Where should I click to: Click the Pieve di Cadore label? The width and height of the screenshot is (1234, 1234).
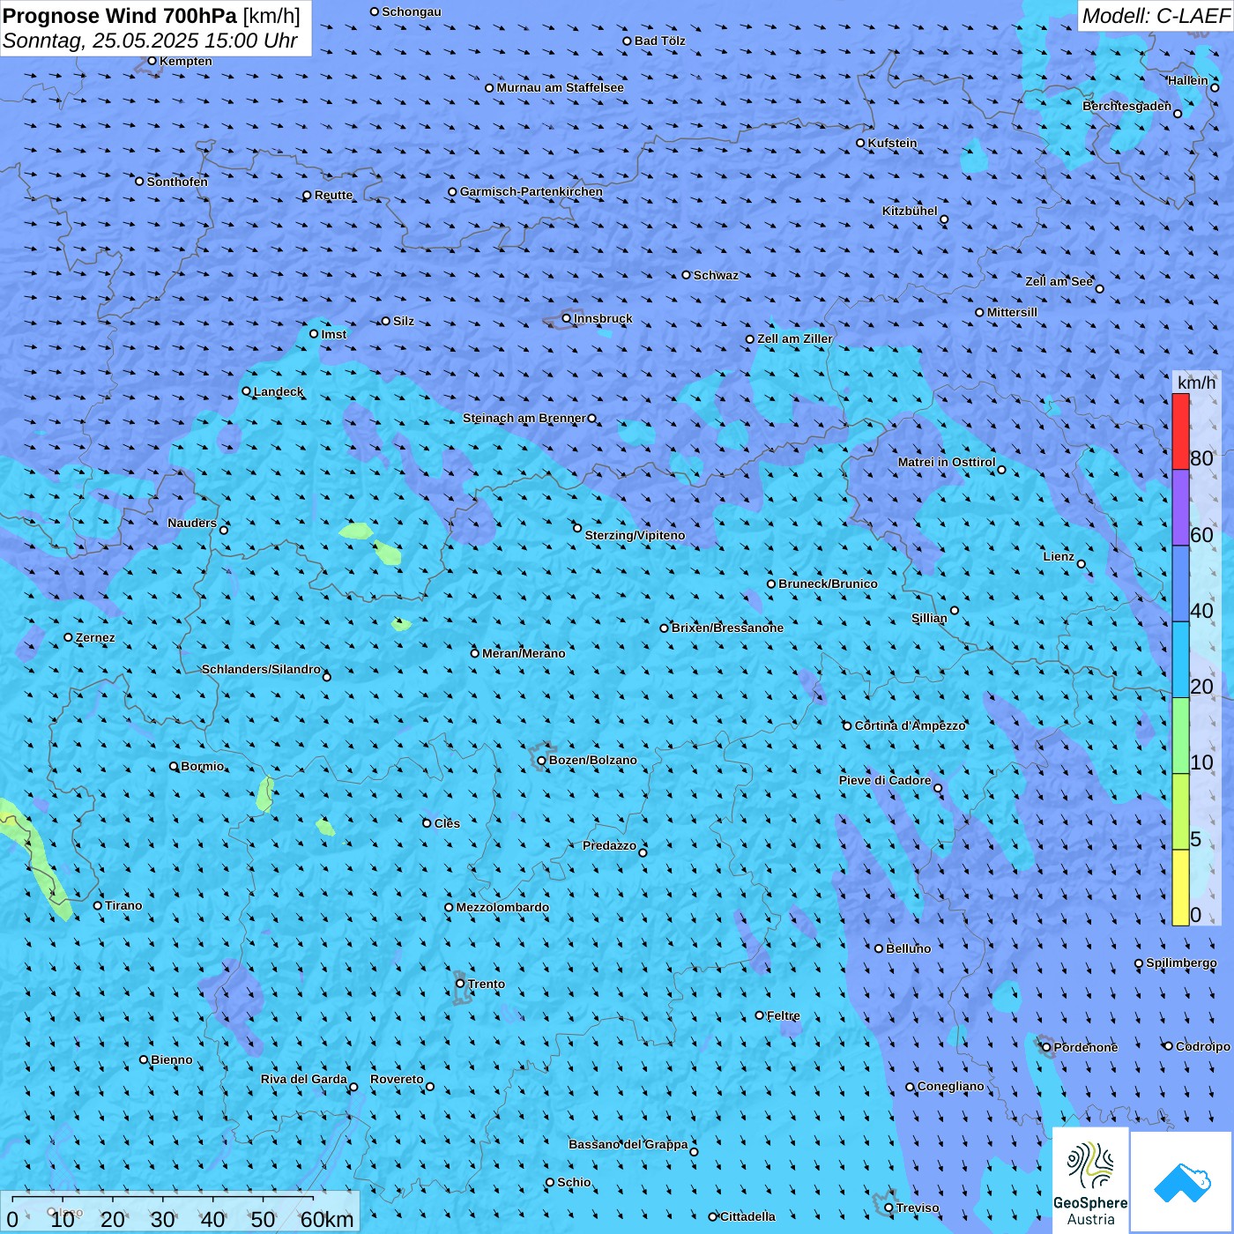point(884,780)
